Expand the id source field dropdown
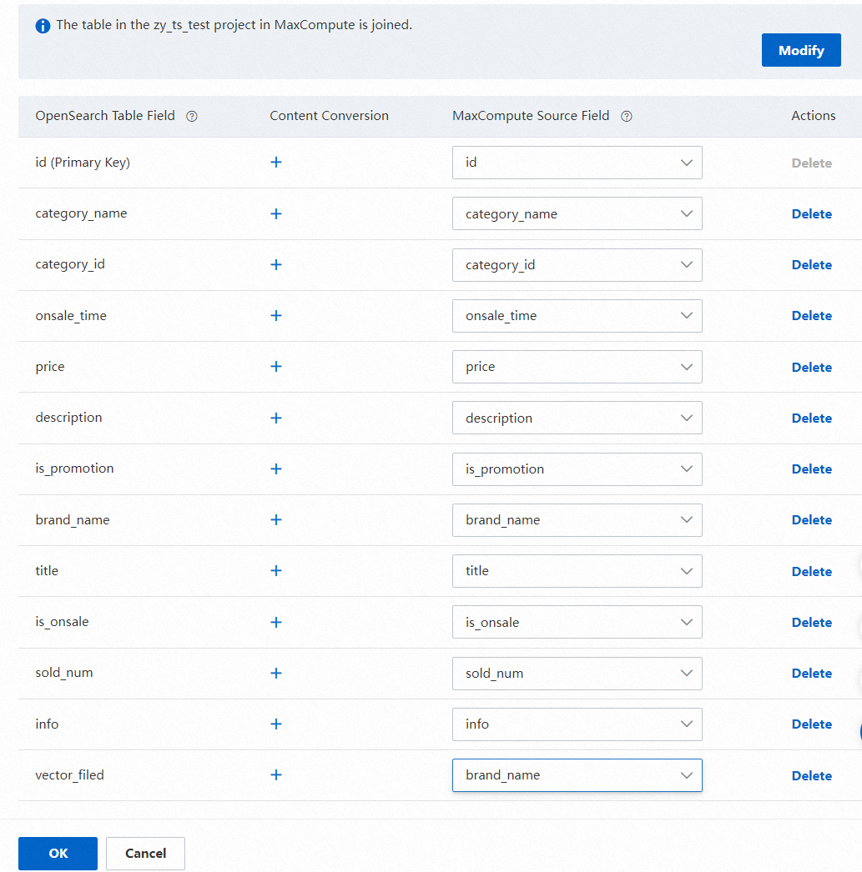The height and width of the screenshot is (872, 862). 577,163
